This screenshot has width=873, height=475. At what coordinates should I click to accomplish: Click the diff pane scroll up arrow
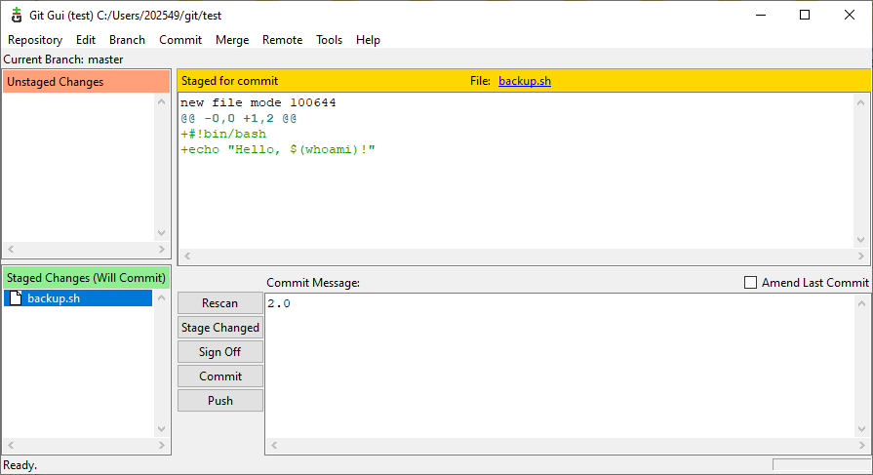[x=860, y=102]
